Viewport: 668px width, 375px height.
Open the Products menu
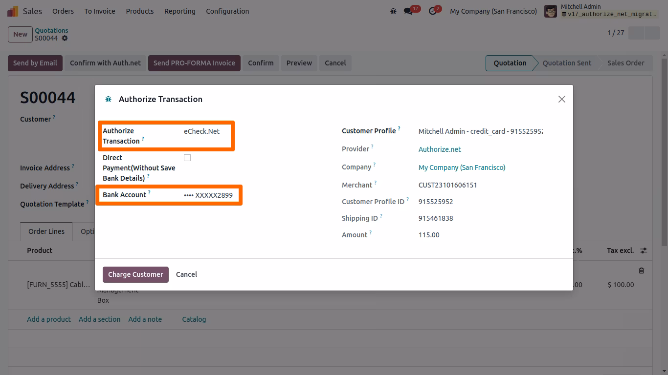click(139, 11)
